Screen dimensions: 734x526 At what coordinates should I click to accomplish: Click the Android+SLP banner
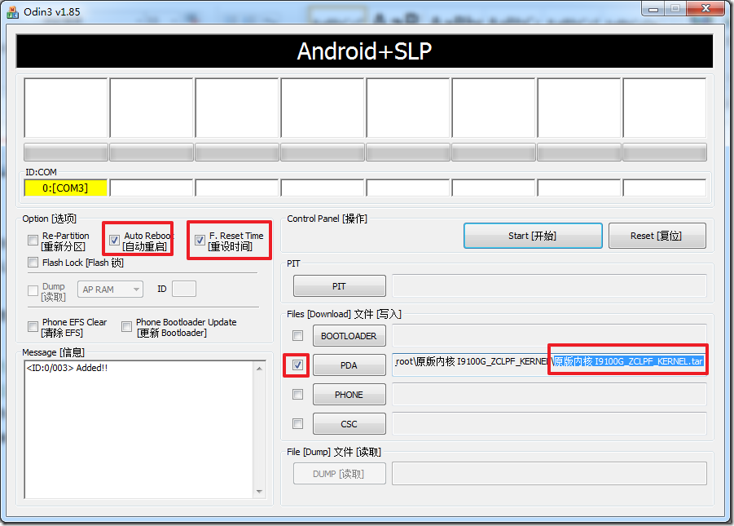tap(364, 51)
